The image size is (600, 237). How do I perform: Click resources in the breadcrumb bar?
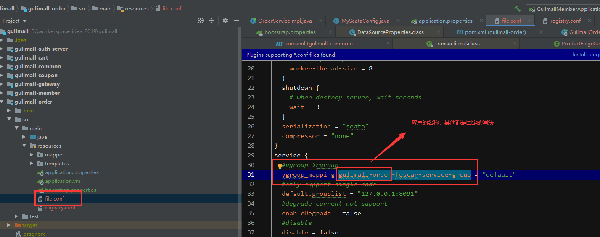click(x=133, y=8)
